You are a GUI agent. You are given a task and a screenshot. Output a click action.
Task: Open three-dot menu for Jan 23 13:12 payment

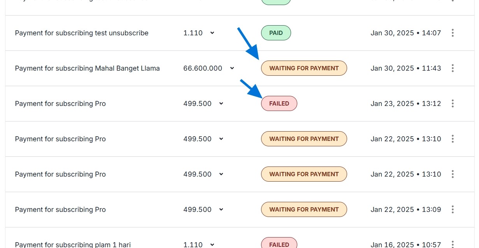(453, 104)
